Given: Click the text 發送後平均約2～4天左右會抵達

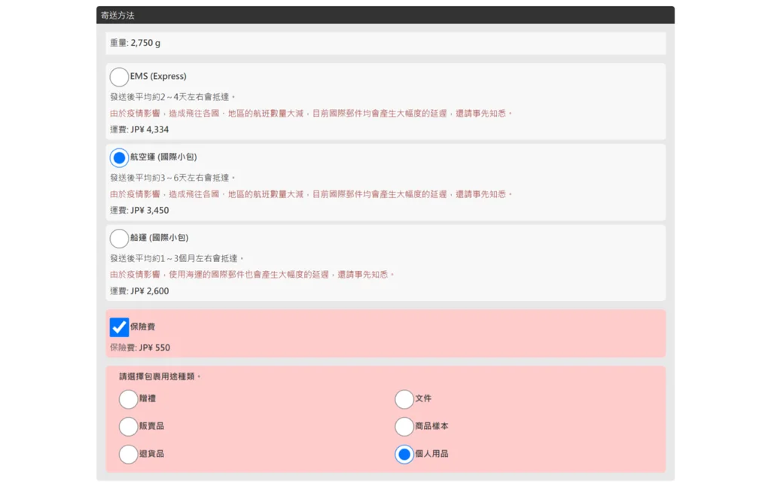Looking at the screenshot, I should click(172, 97).
